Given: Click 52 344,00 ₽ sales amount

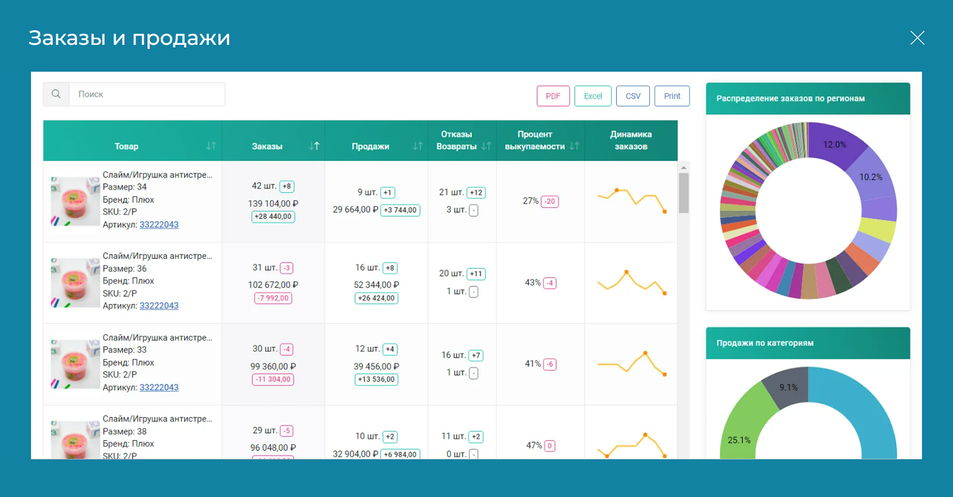Looking at the screenshot, I should point(376,285).
